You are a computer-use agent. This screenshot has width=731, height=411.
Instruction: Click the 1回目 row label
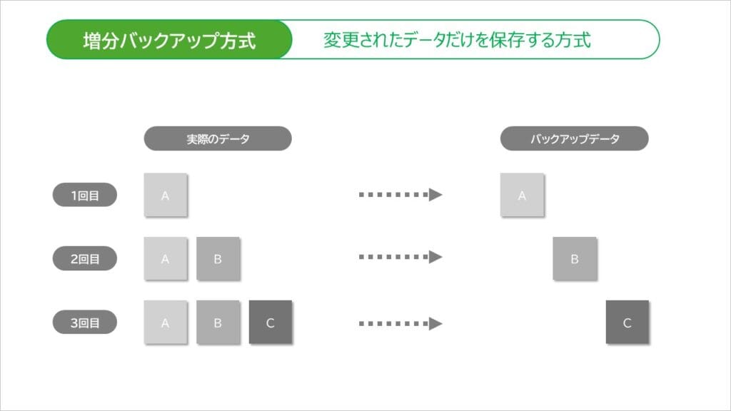click(x=85, y=195)
